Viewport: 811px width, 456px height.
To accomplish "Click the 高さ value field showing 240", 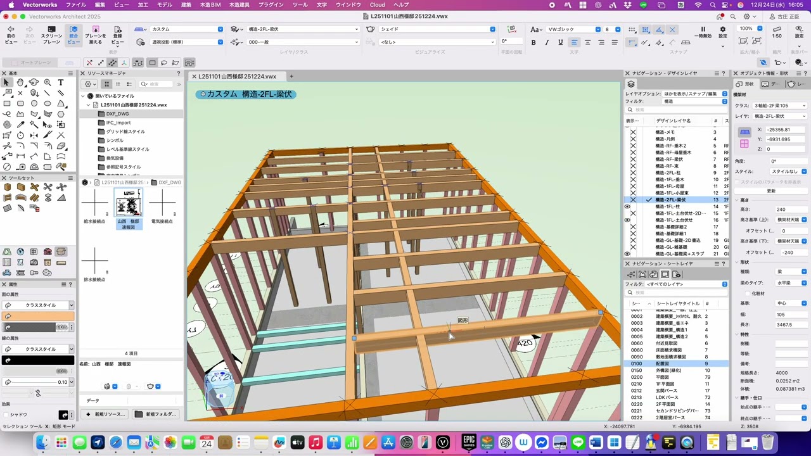I will 791,210.
